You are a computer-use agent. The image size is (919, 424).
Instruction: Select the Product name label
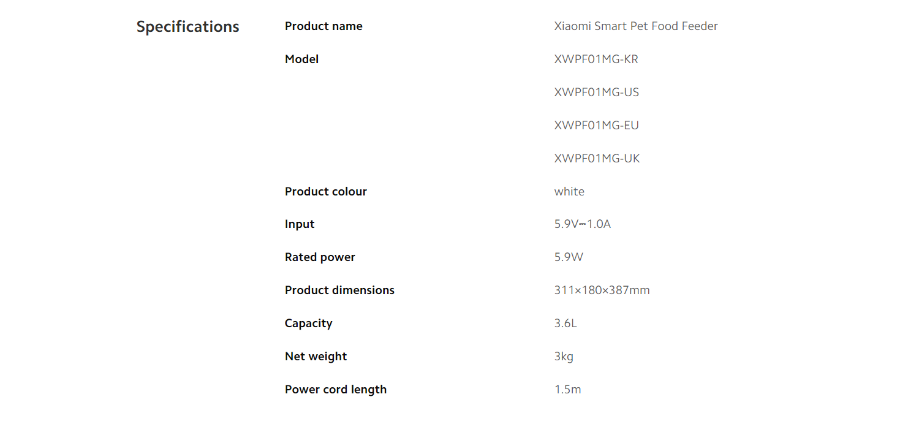[x=323, y=26]
